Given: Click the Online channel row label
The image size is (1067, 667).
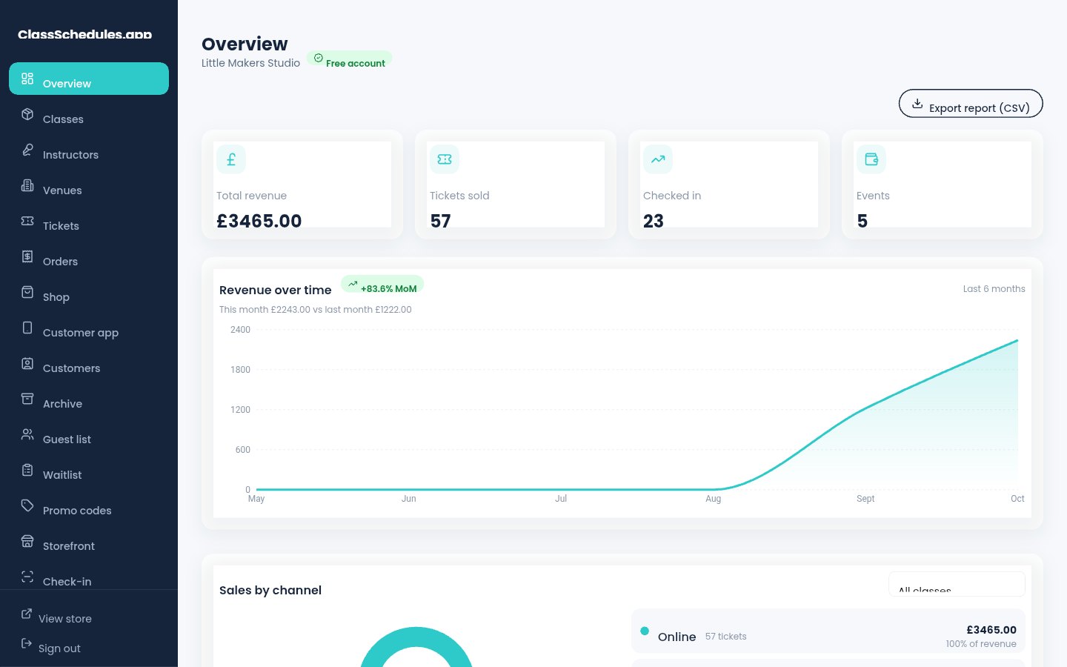Looking at the screenshot, I should click(x=677, y=637).
